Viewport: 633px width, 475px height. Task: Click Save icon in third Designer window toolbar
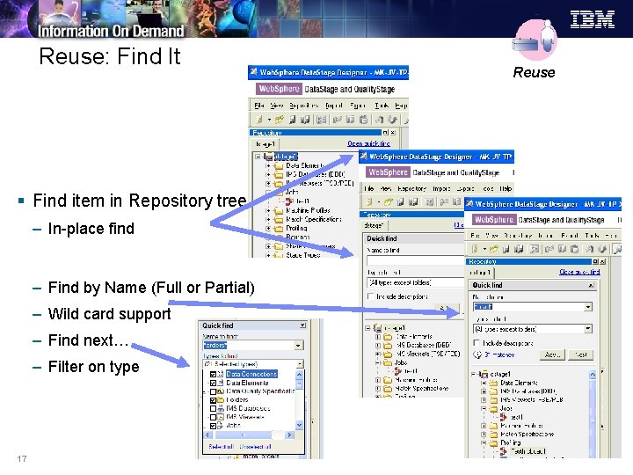[506, 249]
